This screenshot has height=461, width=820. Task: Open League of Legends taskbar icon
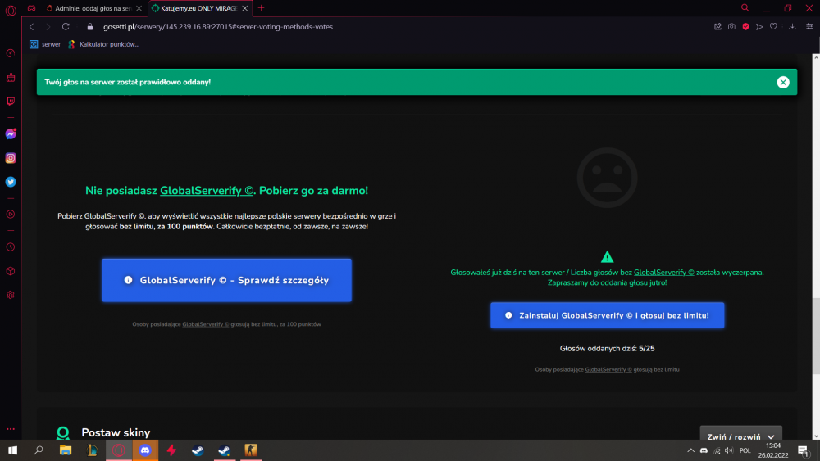pyautogui.click(x=92, y=450)
